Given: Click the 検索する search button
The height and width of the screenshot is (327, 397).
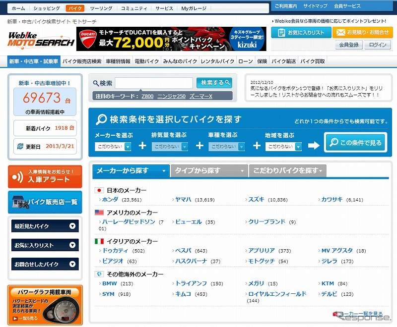Looking at the screenshot, I should [x=214, y=83].
